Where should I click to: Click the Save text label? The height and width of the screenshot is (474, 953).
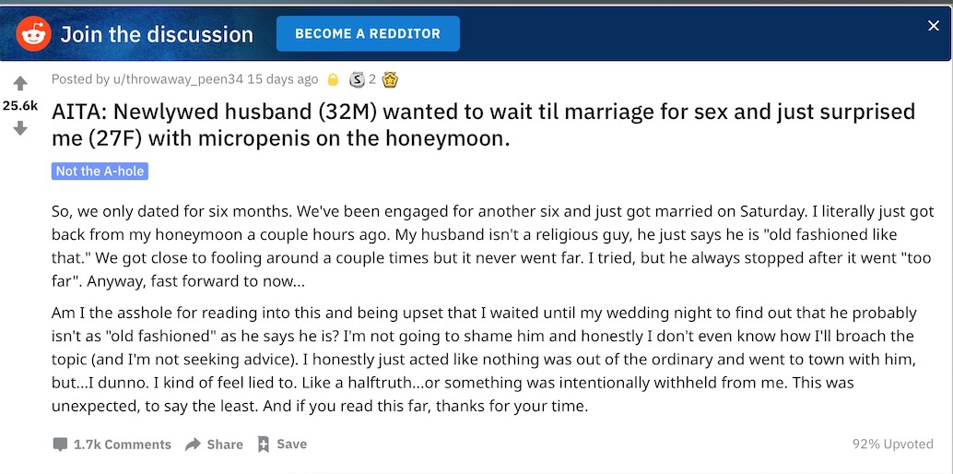click(x=292, y=444)
